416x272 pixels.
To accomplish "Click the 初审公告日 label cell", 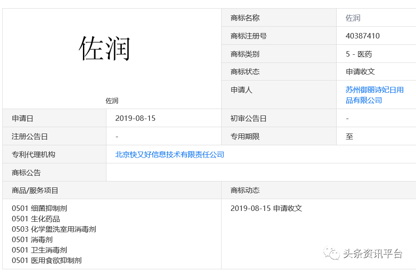I will pyautogui.click(x=248, y=118).
